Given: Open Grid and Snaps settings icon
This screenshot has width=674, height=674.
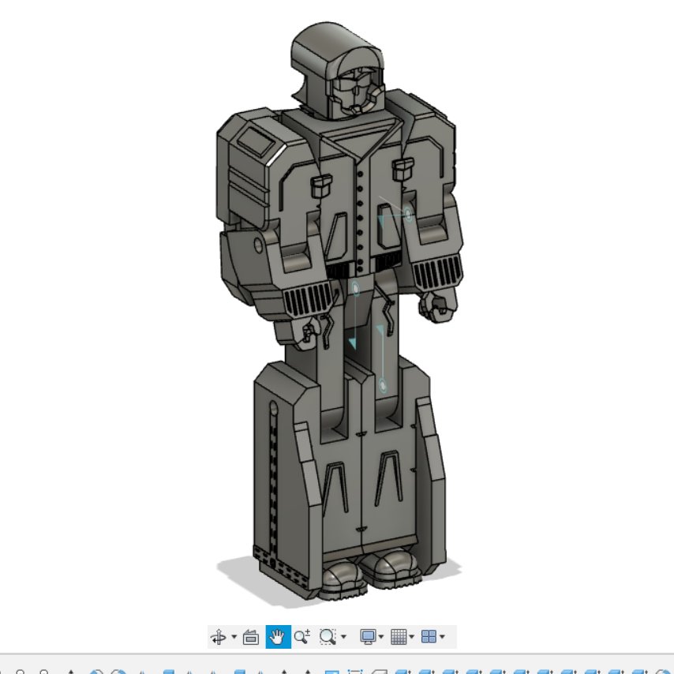Looking at the screenshot, I should (399, 637).
